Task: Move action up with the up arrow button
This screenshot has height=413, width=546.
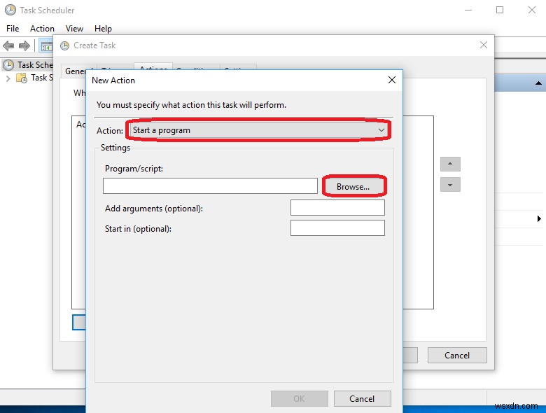Action: (x=450, y=164)
